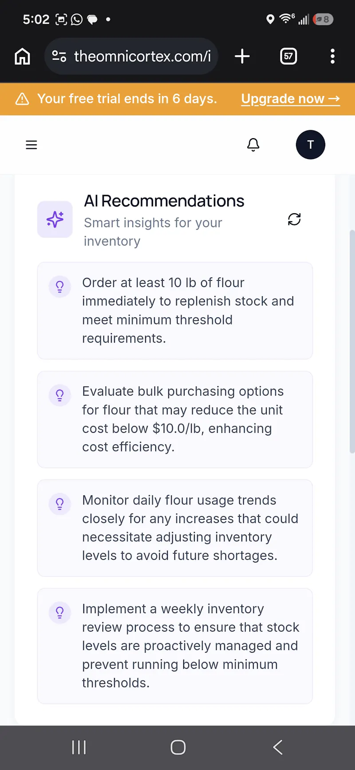The height and width of the screenshot is (770, 355).
Task: Click the sparkle AI Recommendations icon
Action: pos(55,219)
